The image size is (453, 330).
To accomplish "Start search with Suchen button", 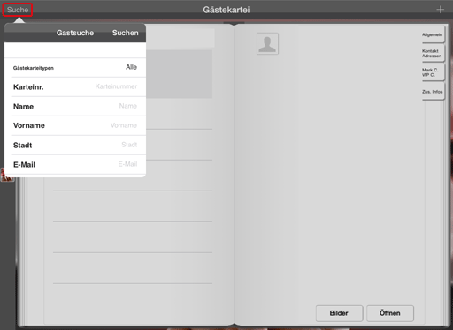I will [125, 33].
